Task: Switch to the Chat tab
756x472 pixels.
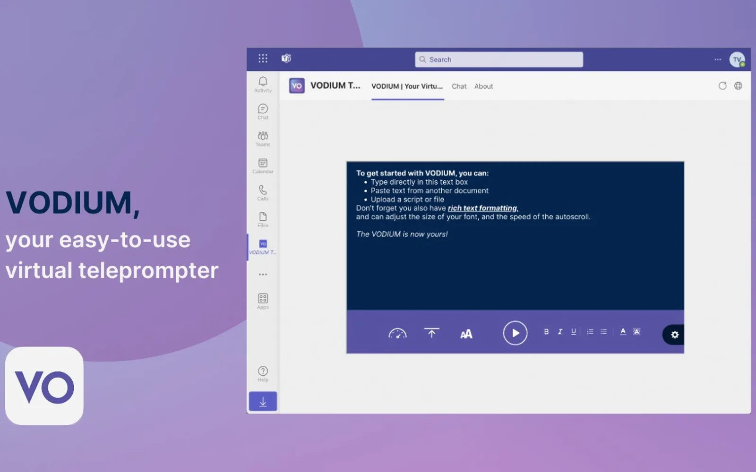Action: tap(459, 86)
